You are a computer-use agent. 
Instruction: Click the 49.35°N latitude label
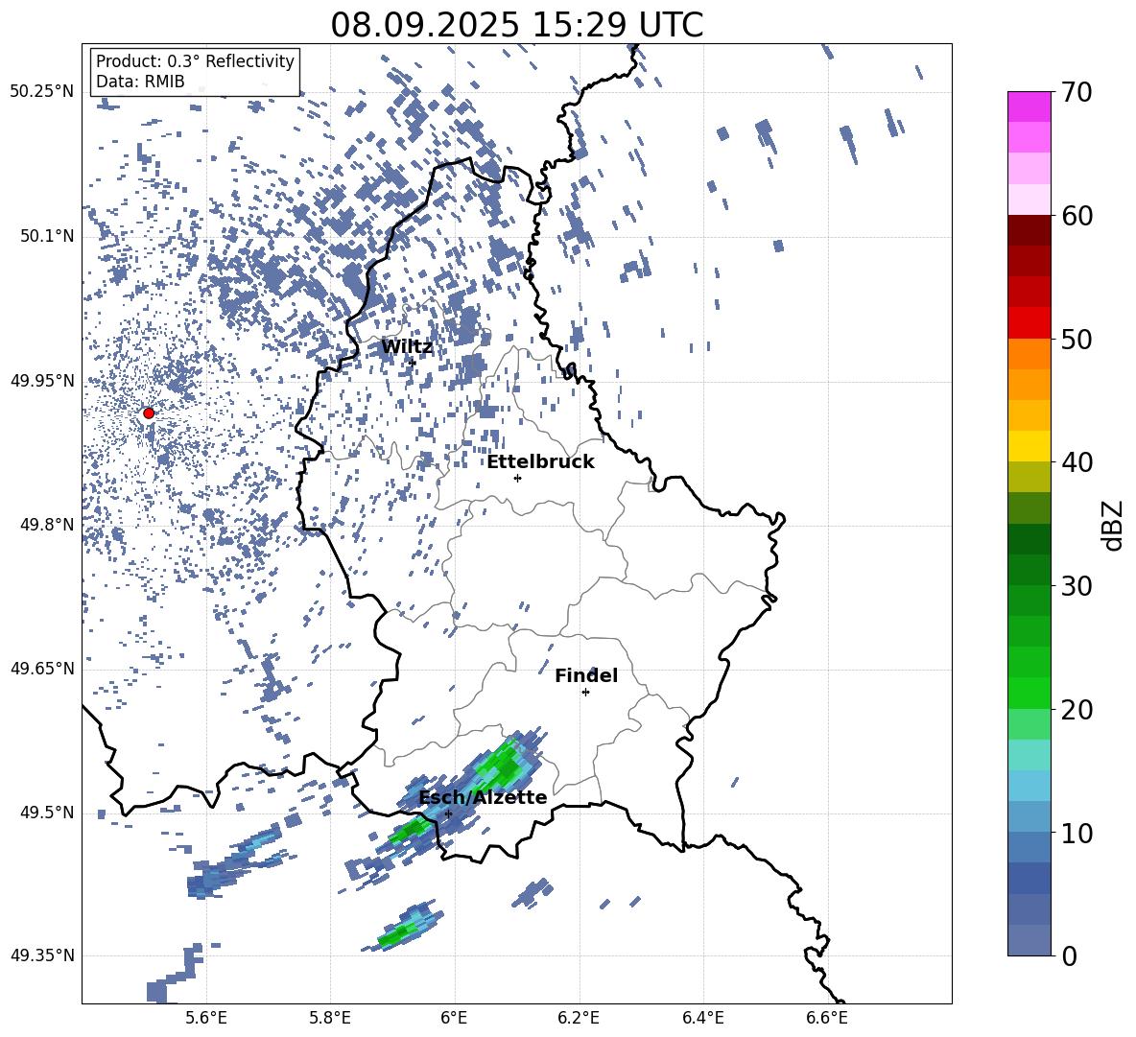pyautogui.click(x=42, y=955)
